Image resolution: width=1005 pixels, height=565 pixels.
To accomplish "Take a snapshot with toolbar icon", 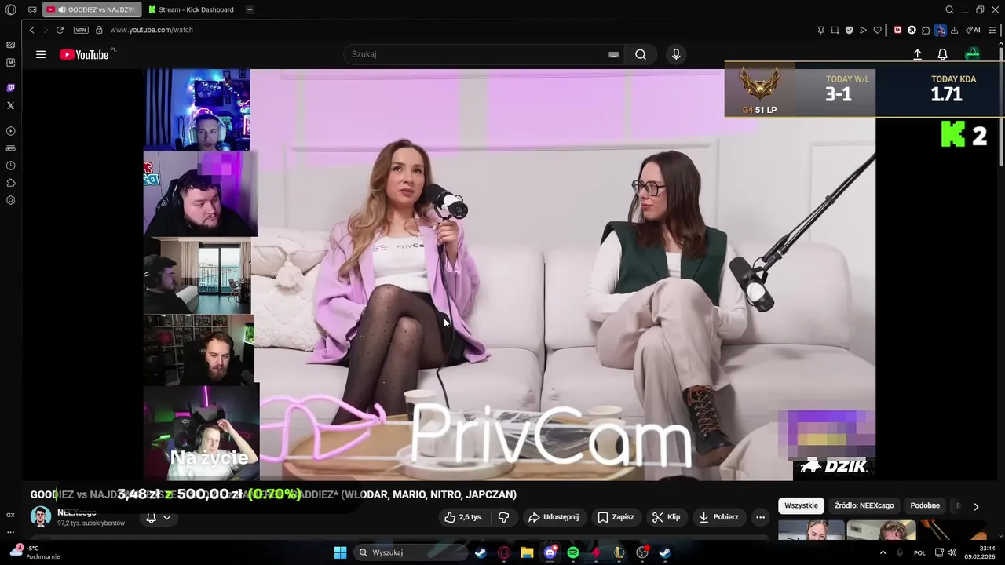I will tap(835, 30).
